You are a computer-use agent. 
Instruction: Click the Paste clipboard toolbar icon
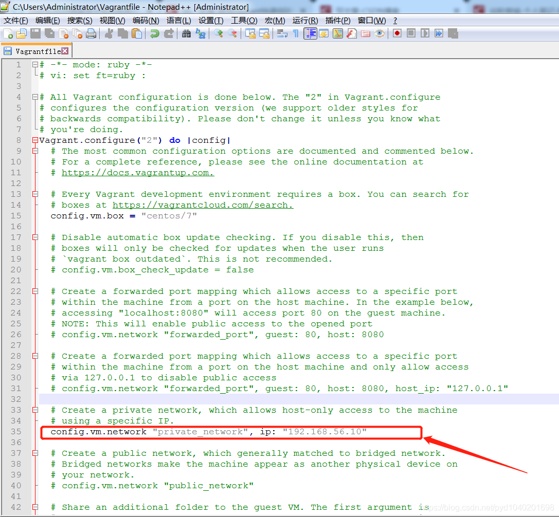click(137, 33)
